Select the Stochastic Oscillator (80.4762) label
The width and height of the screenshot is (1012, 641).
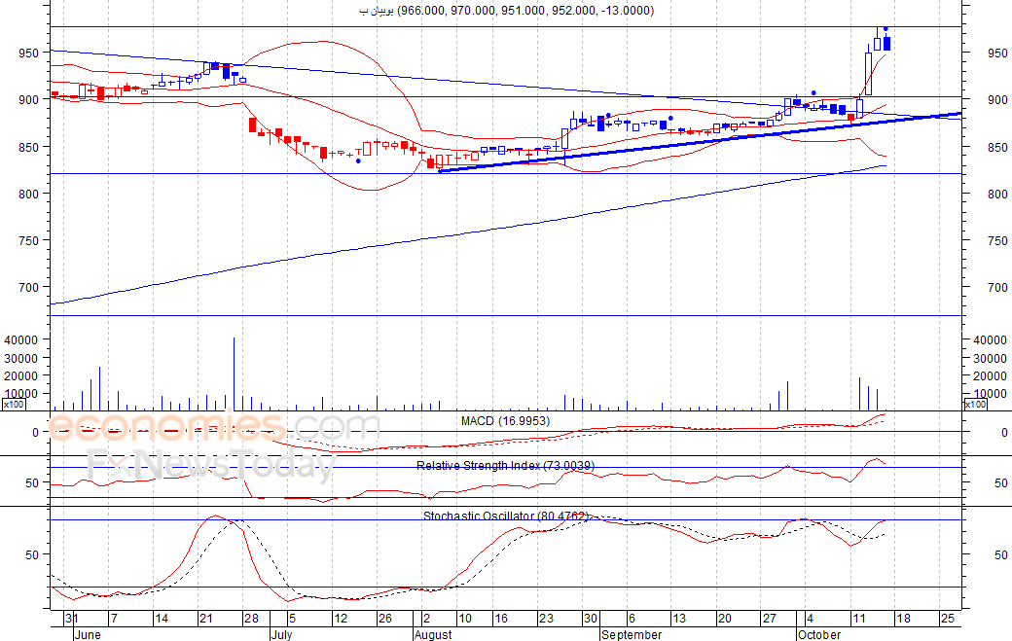coord(505,516)
